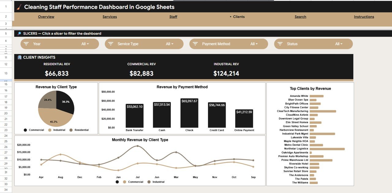
Task: Click the Credit Card bar
Action: coord(217,115)
